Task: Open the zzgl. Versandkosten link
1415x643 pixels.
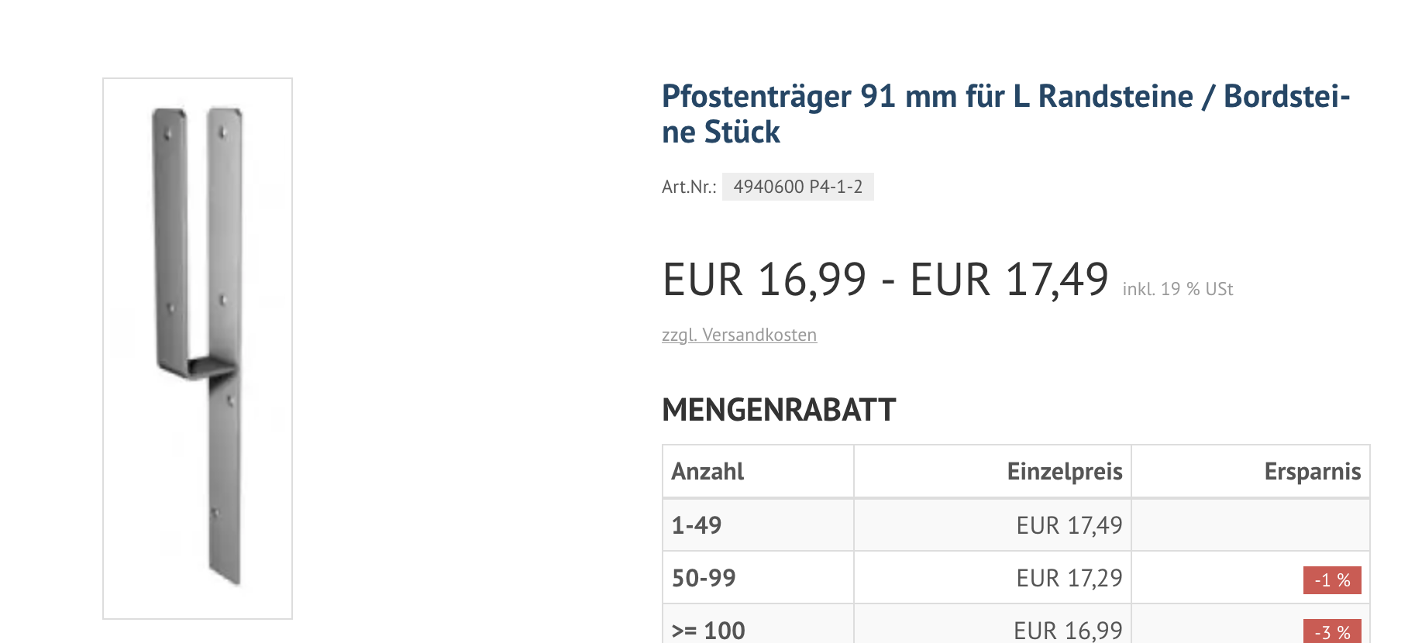Action: click(738, 335)
